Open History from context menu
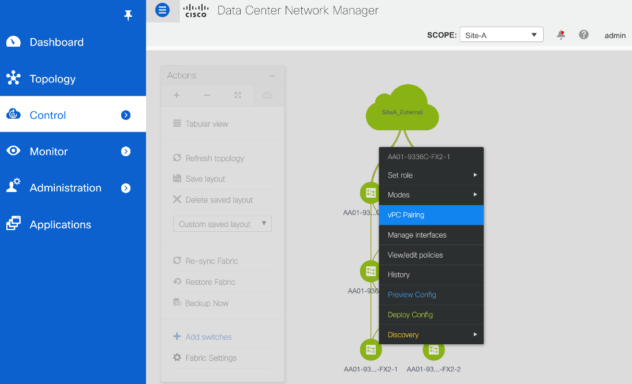Screen dimensions: 632x384 pyautogui.click(x=431, y=274)
